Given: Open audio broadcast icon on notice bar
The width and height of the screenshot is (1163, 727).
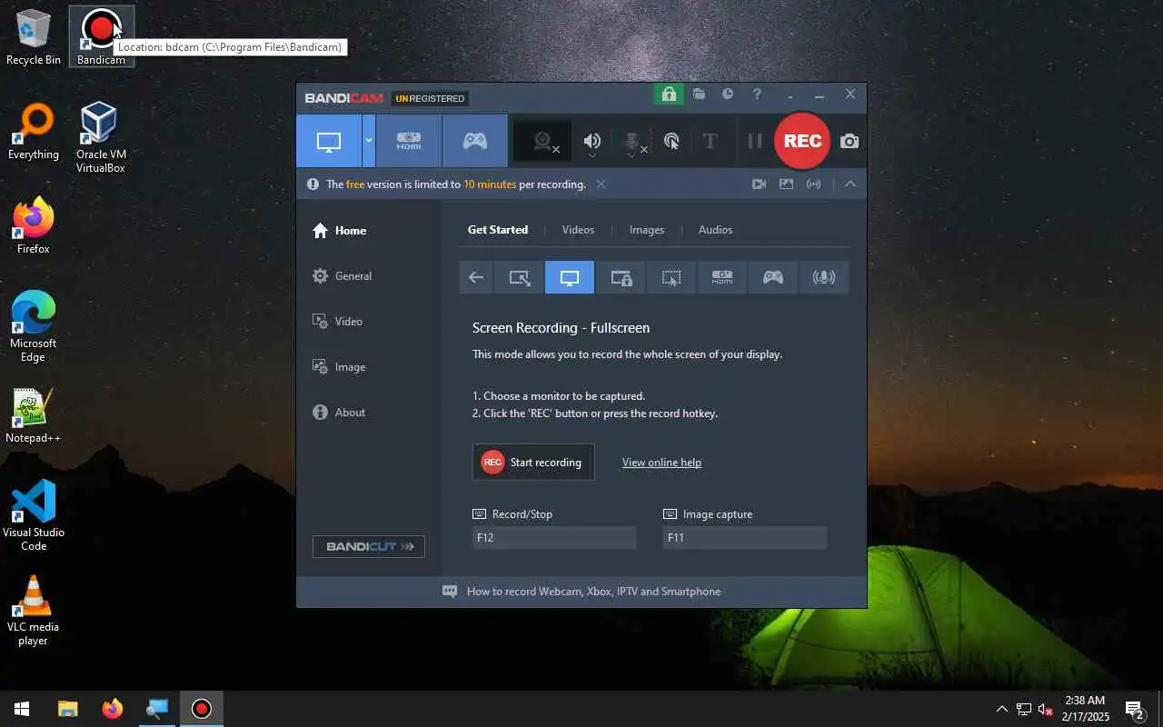Looking at the screenshot, I should click(814, 184).
